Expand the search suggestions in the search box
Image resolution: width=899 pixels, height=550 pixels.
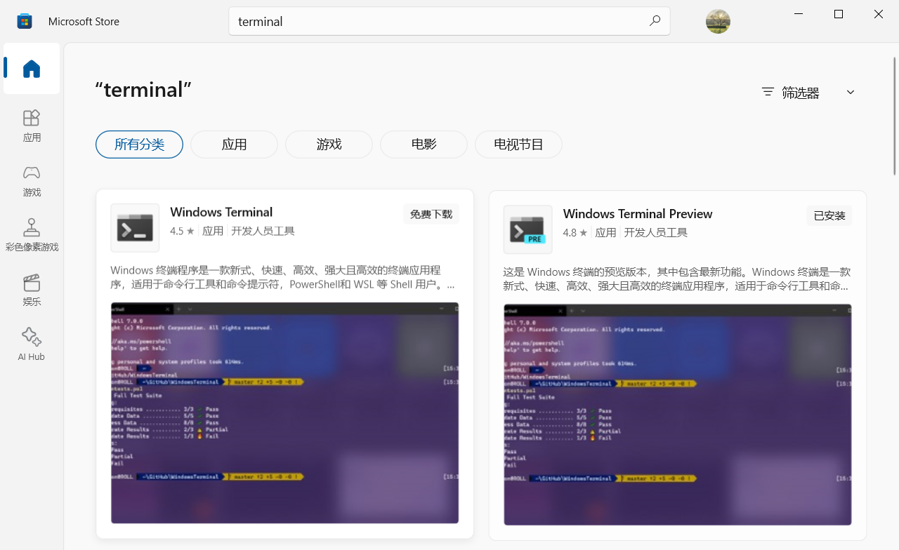(x=449, y=21)
